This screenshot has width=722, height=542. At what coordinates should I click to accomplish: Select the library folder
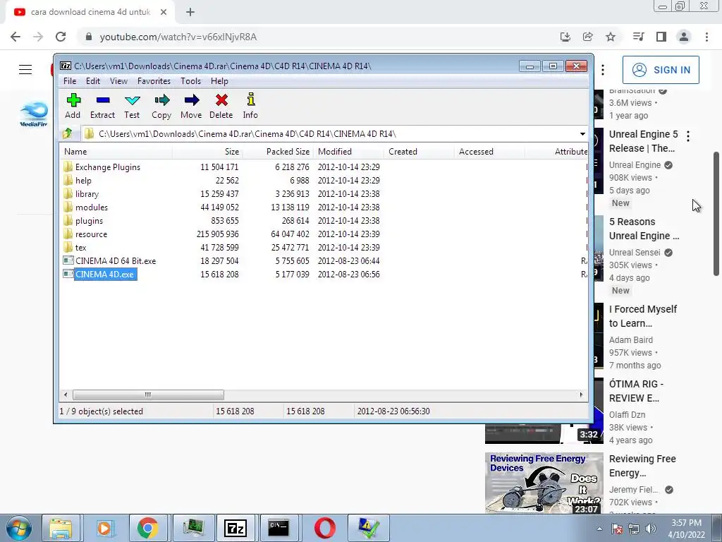coord(87,193)
